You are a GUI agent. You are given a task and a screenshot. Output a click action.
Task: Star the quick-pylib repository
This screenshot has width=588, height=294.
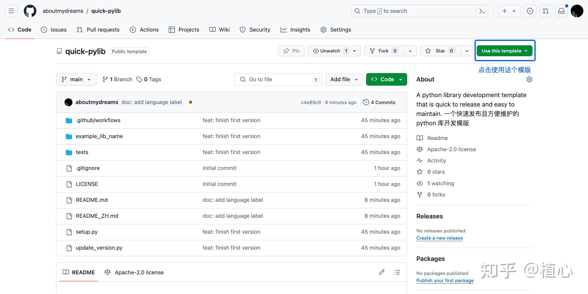[x=440, y=51]
